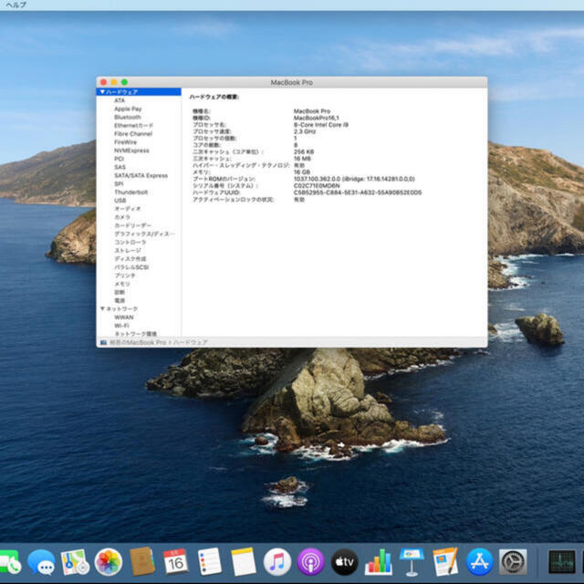Select NVMExpress in the sidebar
The width and height of the screenshot is (584, 584).
pyautogui.click(x=131, y=151)
